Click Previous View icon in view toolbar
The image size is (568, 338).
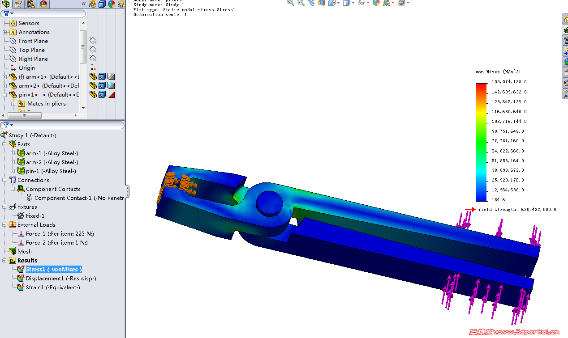pos(311,2)
